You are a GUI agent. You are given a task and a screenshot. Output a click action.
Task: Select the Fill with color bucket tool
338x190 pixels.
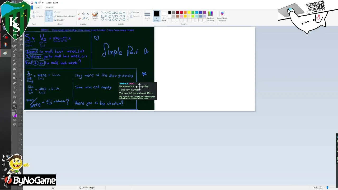(x=83, y=14)
